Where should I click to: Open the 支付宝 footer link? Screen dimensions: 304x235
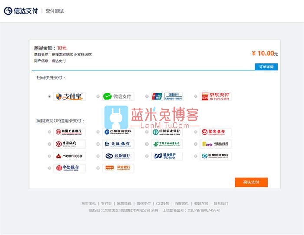pyautogui.click(x=106, y=204)
